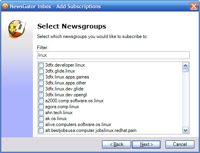This screenshot has width=200, height=153.
Task: Click the agora.comp.linux text label
Action: click(62, 107)
